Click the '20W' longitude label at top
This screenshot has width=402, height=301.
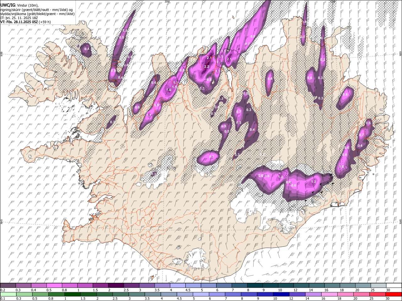(167, 2)
